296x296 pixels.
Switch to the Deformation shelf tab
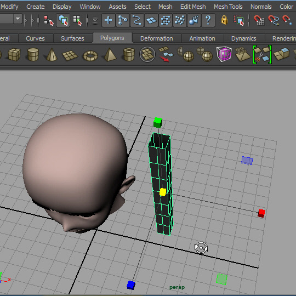click(x=156, y=38)
